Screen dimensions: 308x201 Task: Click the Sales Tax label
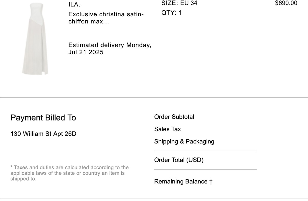168,129
